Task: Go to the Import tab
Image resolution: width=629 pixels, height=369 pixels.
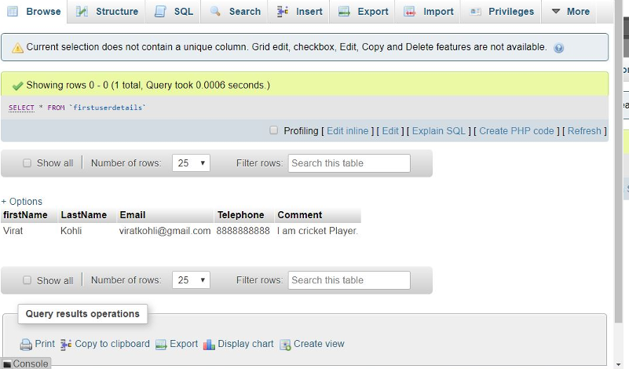Action: pos(429,11)
